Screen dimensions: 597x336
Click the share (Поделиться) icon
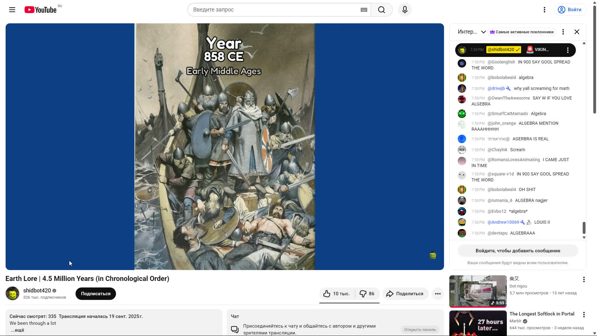click(391, 293)
